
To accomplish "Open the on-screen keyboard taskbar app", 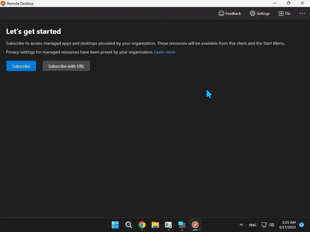I will click(x=182, y=225).
